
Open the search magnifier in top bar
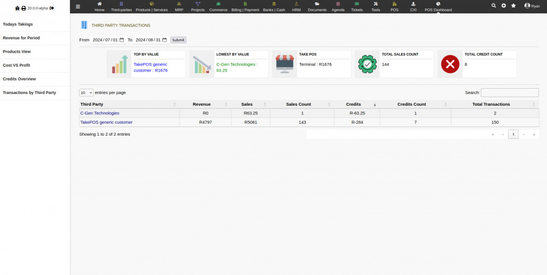494,5
